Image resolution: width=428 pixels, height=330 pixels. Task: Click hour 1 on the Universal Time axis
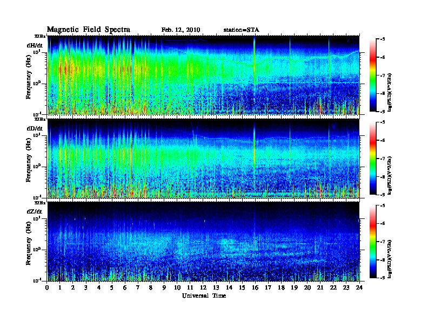(x=60, y=288)
